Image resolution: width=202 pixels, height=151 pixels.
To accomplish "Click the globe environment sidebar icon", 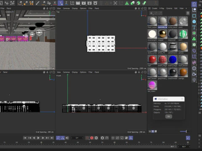I will 194,68.
